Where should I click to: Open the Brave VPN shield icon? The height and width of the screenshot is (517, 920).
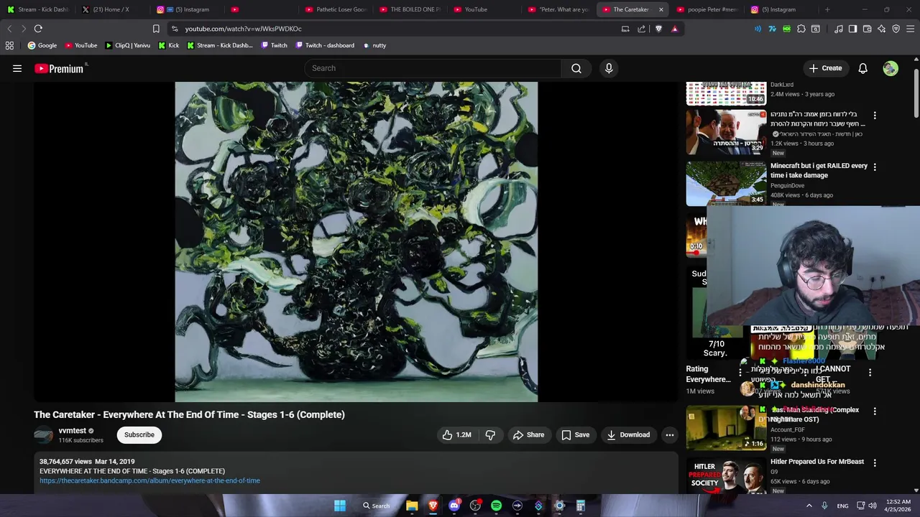(x=896, y=29)
